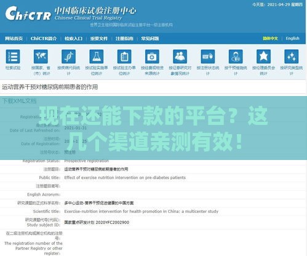The image size is (307, 256).
Task: Select Chinese scientific title 多中心运动-营养干预 text
Action: point(99,203)
